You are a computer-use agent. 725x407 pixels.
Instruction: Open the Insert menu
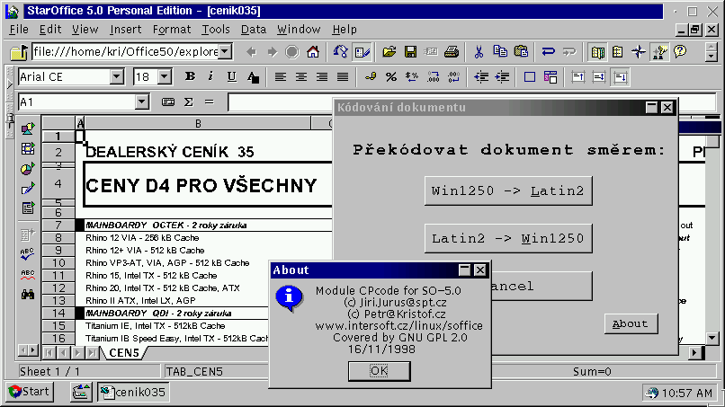125,30
